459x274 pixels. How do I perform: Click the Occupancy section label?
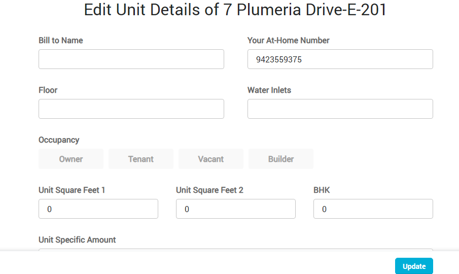(x=59, y=140)
